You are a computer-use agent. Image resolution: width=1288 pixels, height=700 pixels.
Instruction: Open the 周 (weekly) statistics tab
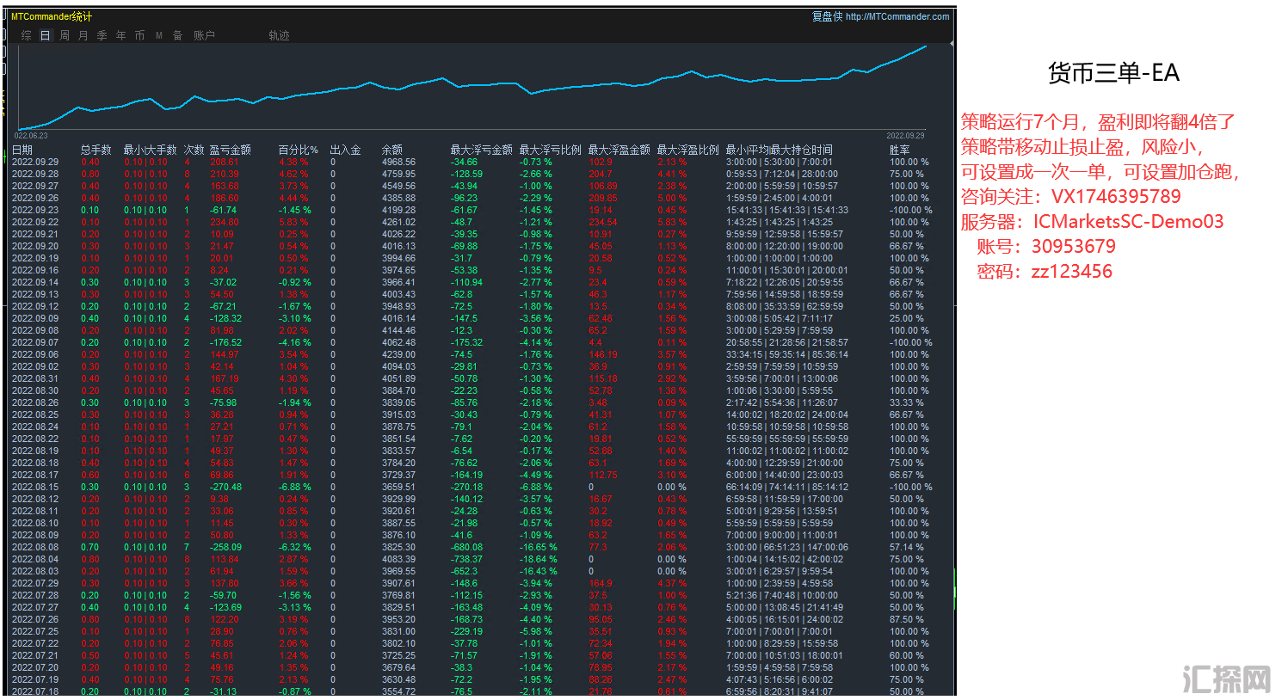65,35
